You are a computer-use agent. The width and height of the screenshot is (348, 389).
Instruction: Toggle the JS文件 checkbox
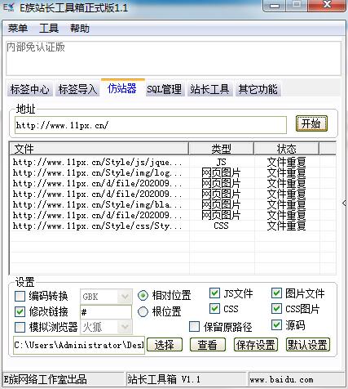pos(214,293)
